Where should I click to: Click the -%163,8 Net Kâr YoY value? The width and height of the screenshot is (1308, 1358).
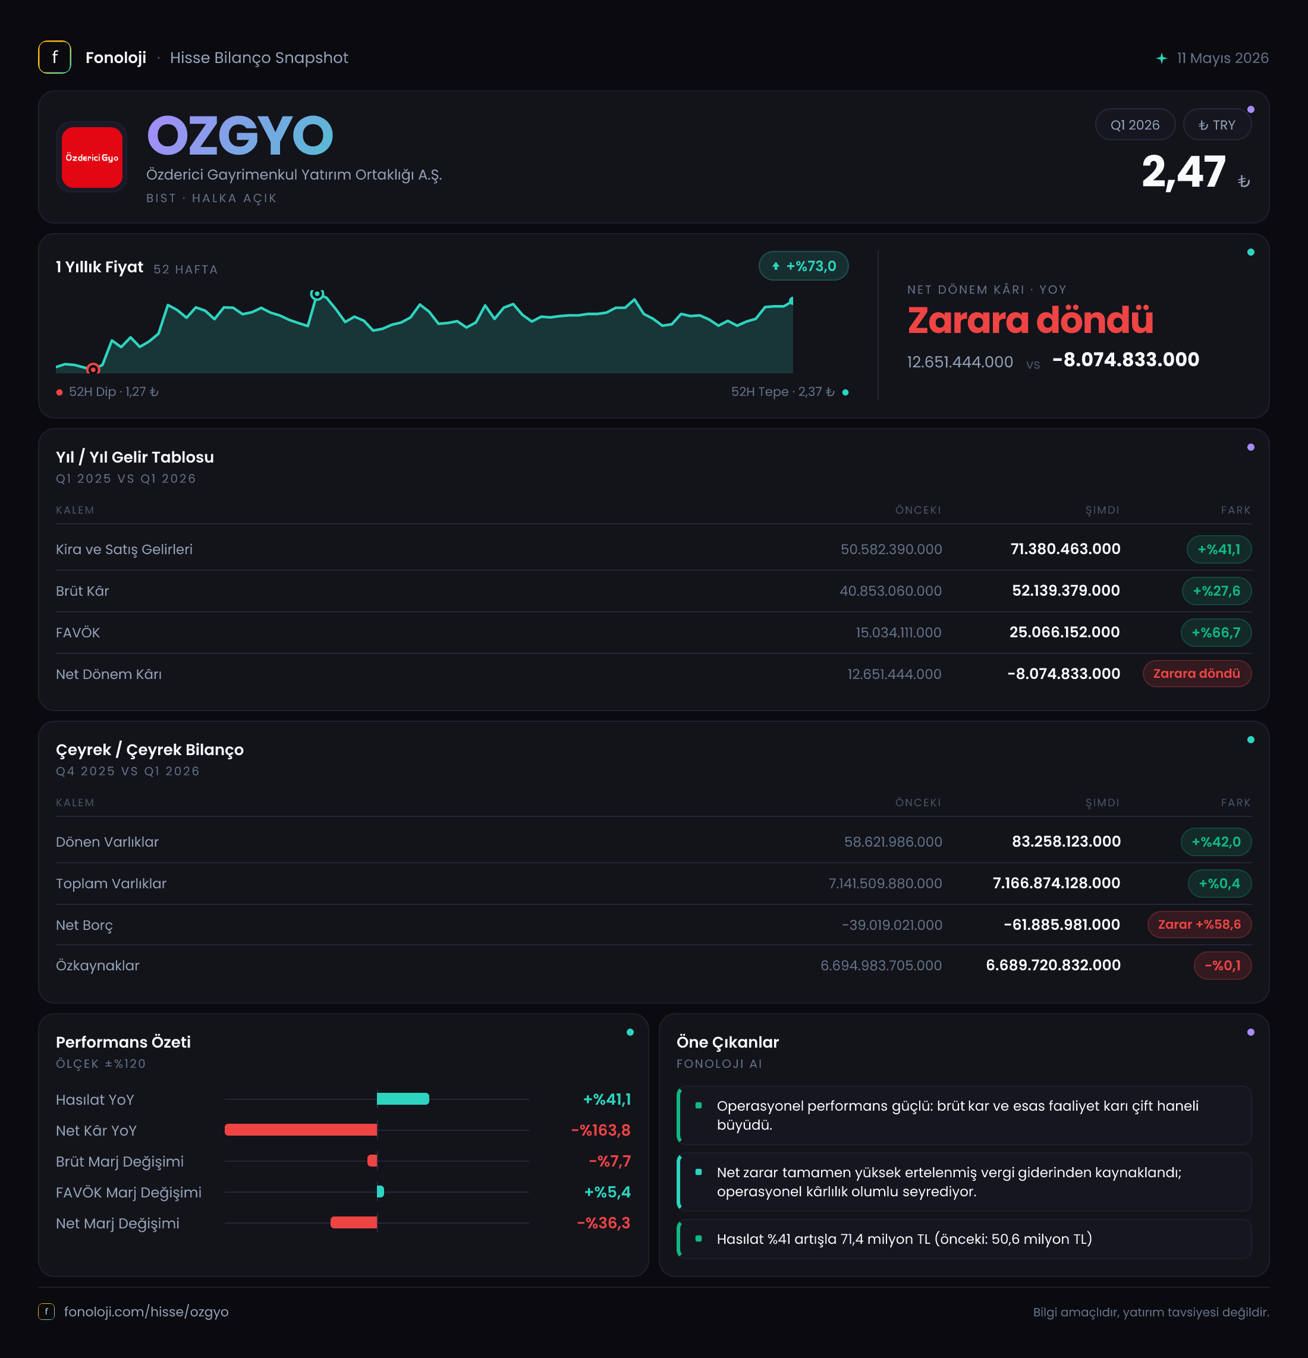click(x=600, y=1130)
